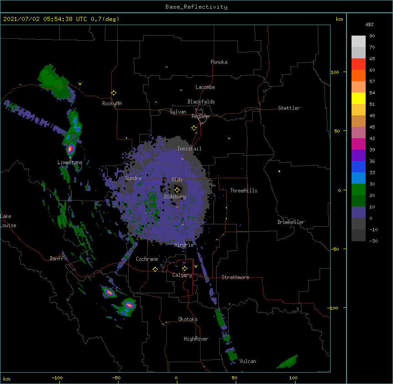Screen dimensions: 393x384
Task: Click the dBZ legend heading
Action: pos(369,25)
